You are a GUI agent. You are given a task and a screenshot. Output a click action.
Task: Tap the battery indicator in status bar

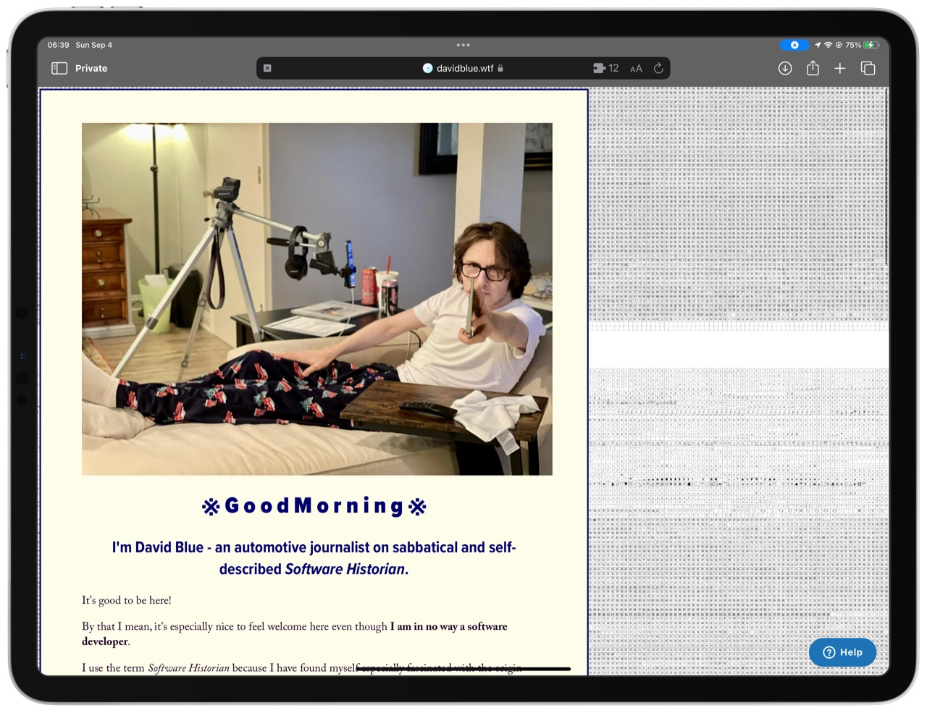click(x=871, y=45)
